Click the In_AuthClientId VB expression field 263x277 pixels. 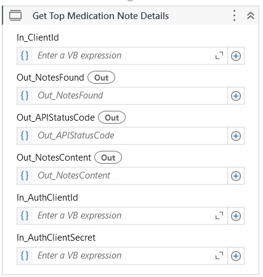pyautogui.click(x=122, y=216)
